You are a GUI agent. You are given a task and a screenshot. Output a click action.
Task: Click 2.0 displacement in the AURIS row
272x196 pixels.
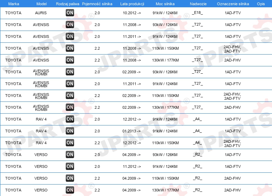pyautogui.click(x=97, y=13)
